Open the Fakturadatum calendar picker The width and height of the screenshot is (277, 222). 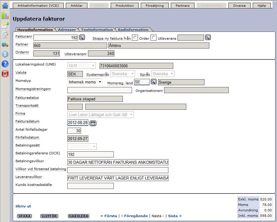point(93,123)
